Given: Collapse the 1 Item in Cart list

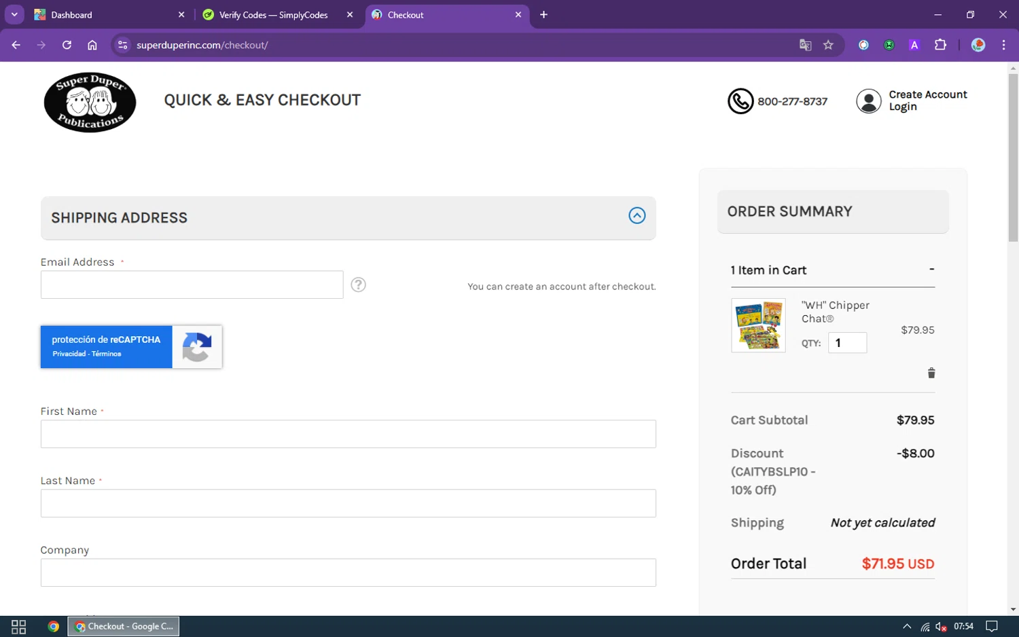Looking at the screenshot, I should (x=931, y=269).
